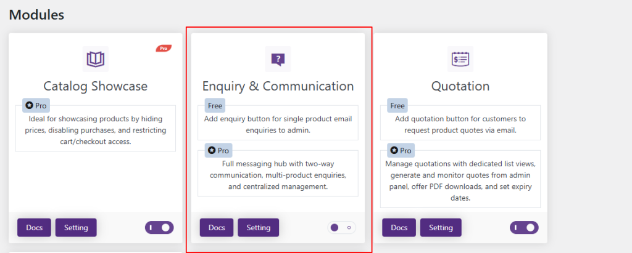Click the Enquiry & Communication question bubble icon
Viewport: 632px width, 253px height.
[x=278, y=59]
